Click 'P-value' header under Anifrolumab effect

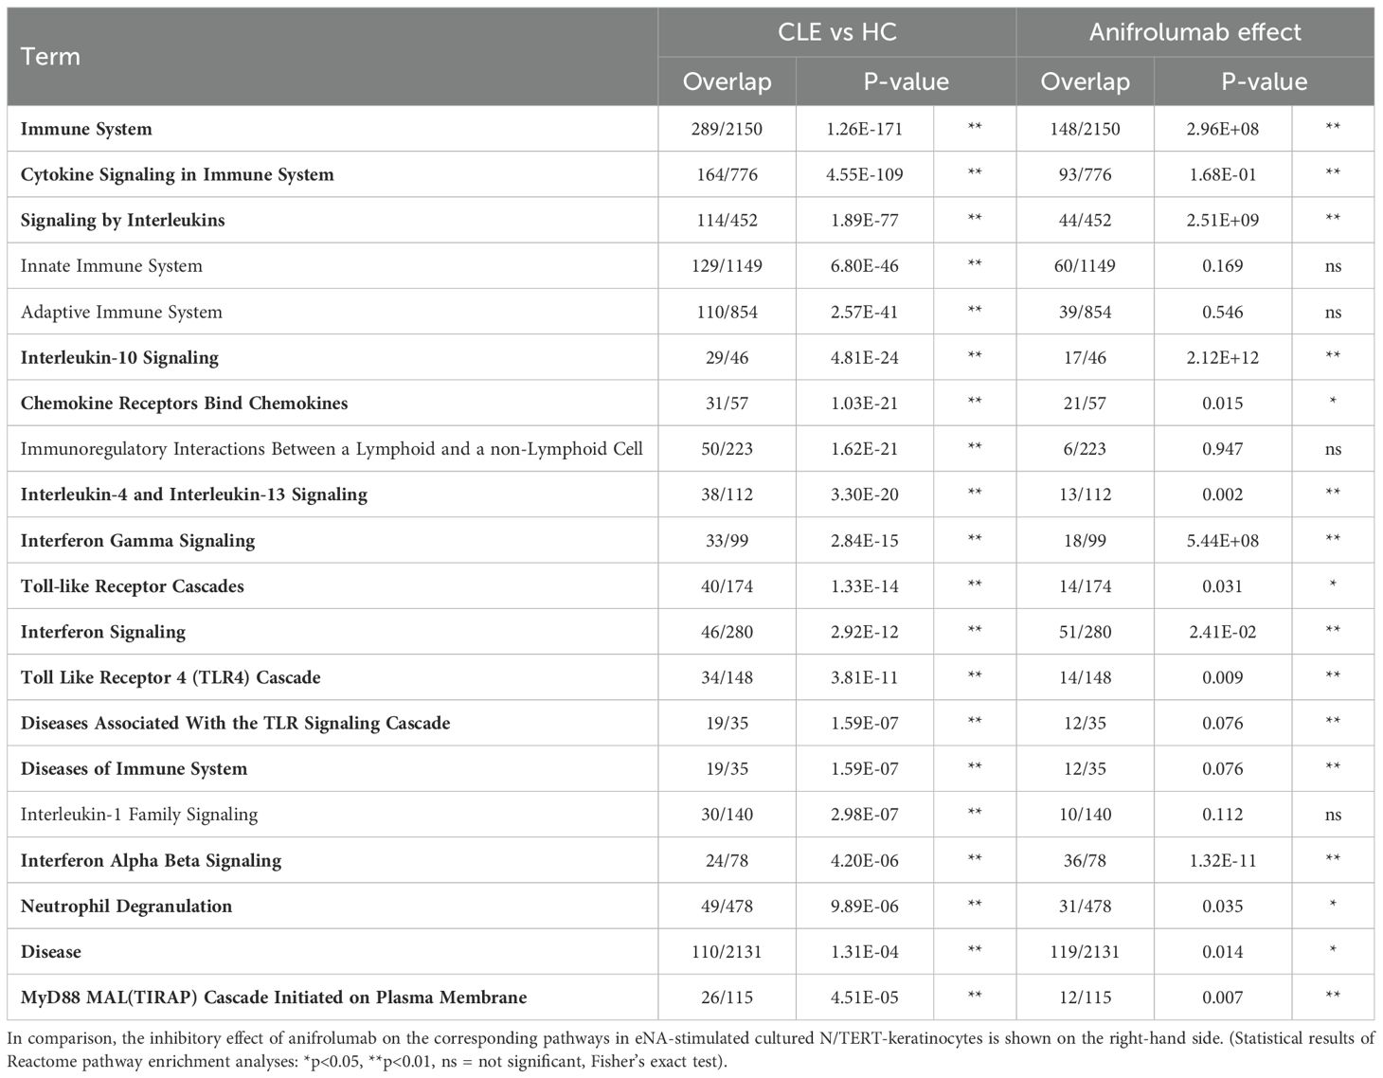[1264, 82]
